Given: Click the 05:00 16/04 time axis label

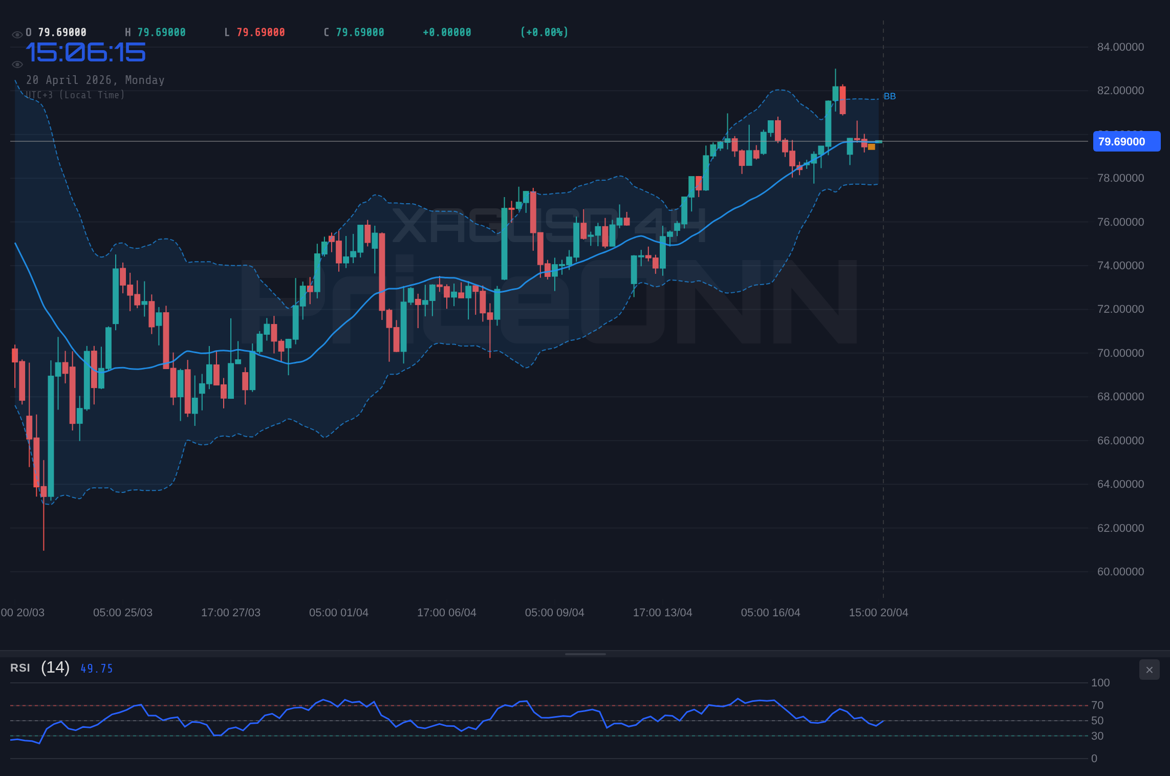Looking at the screenshot, I should (771, 613).
